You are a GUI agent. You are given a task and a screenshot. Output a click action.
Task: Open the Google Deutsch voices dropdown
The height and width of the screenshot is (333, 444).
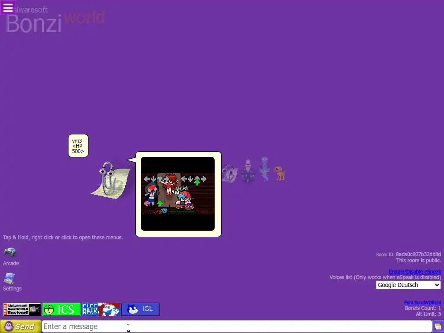(x=408, y=285)
